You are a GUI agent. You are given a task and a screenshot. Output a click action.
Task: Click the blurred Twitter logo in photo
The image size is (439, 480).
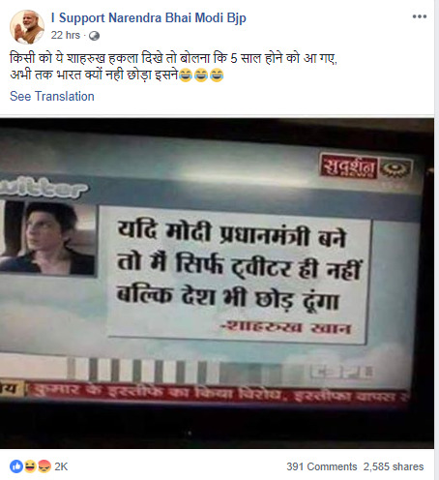(43, 187)
